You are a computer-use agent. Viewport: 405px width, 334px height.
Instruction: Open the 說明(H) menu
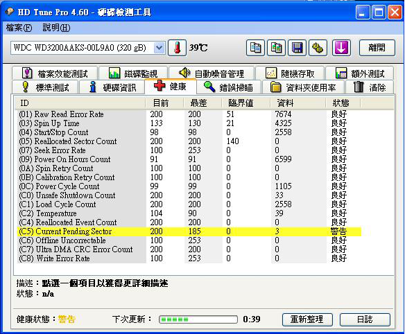(56, 27)
